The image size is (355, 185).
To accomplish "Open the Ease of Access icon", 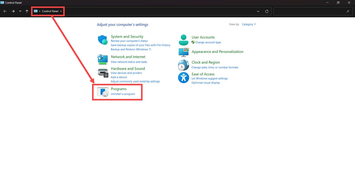I will 183,77.
